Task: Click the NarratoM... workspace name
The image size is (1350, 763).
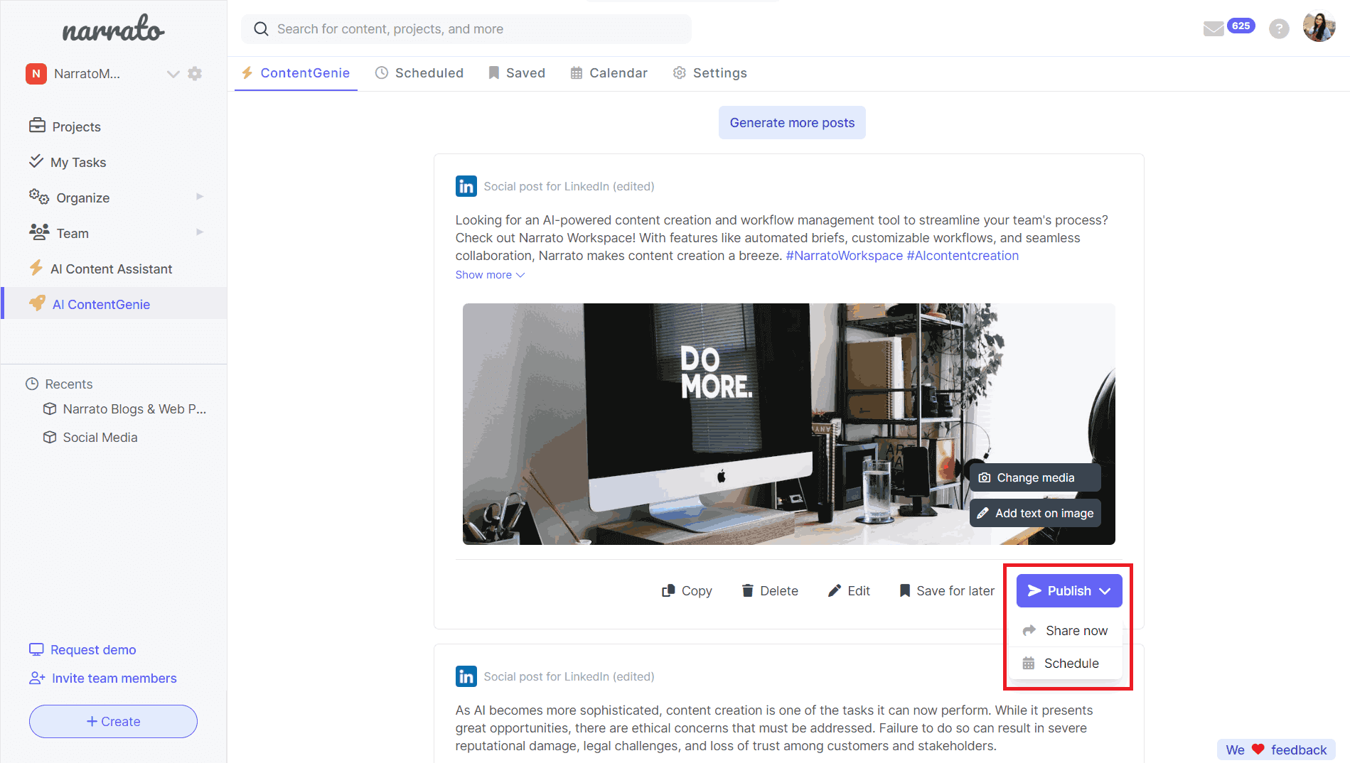Action: point(87,74)
